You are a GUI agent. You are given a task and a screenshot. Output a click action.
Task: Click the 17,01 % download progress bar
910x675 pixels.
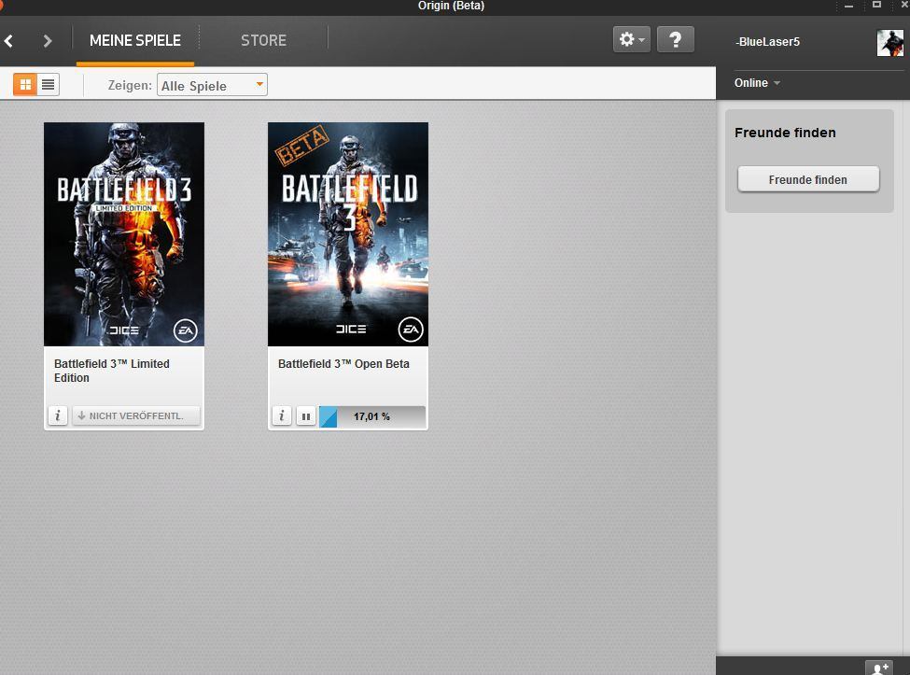point(372,416)
